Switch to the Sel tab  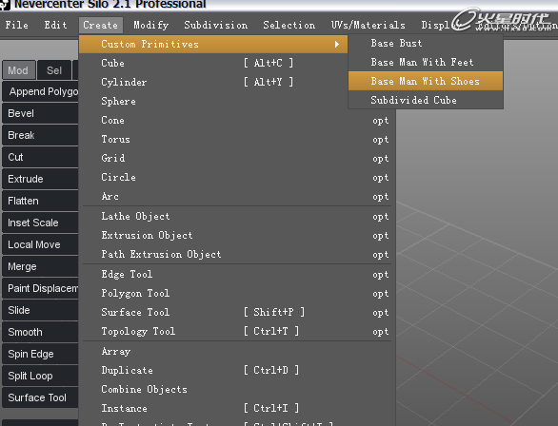54,70
